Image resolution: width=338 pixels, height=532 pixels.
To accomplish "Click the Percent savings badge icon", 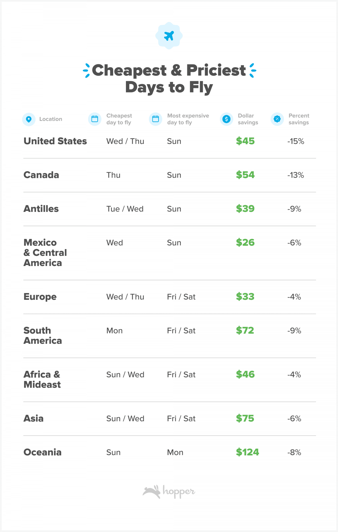I will (x=277, y=119).
